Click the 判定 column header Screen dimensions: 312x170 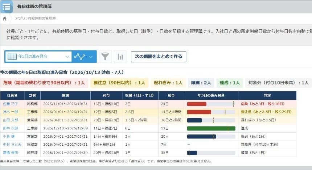267,95
